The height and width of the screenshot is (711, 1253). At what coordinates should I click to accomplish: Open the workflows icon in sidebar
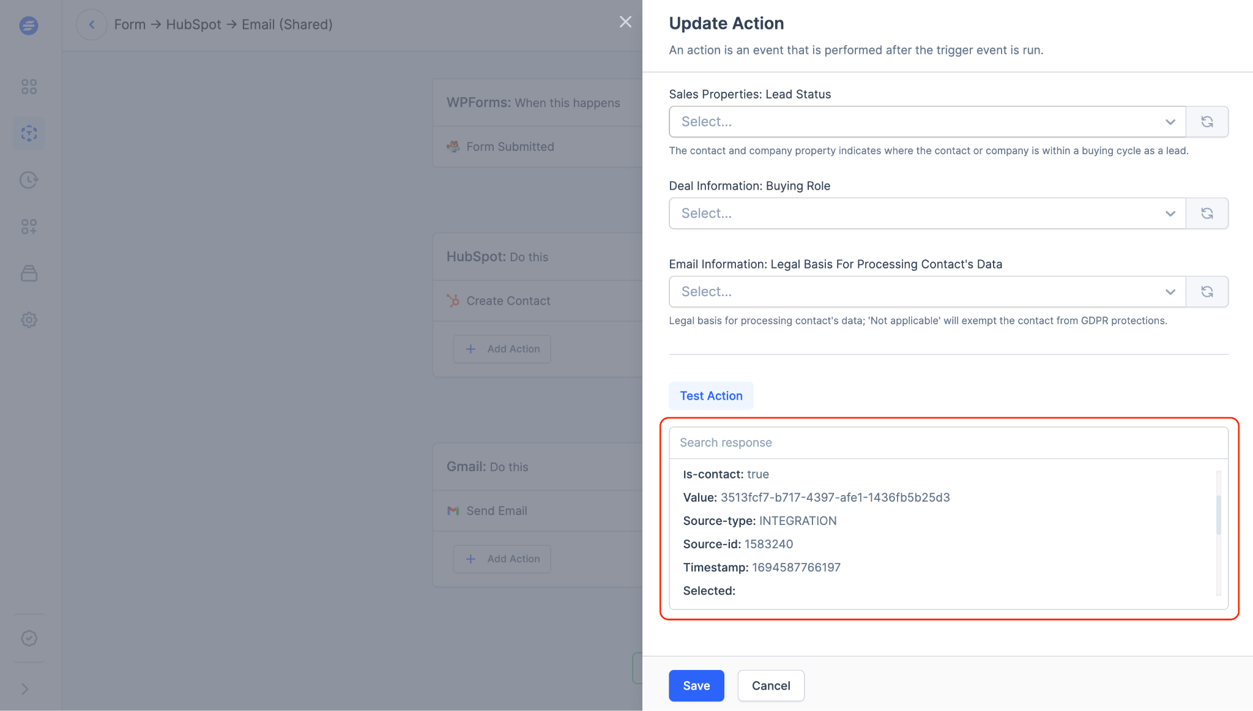(29, 133)
